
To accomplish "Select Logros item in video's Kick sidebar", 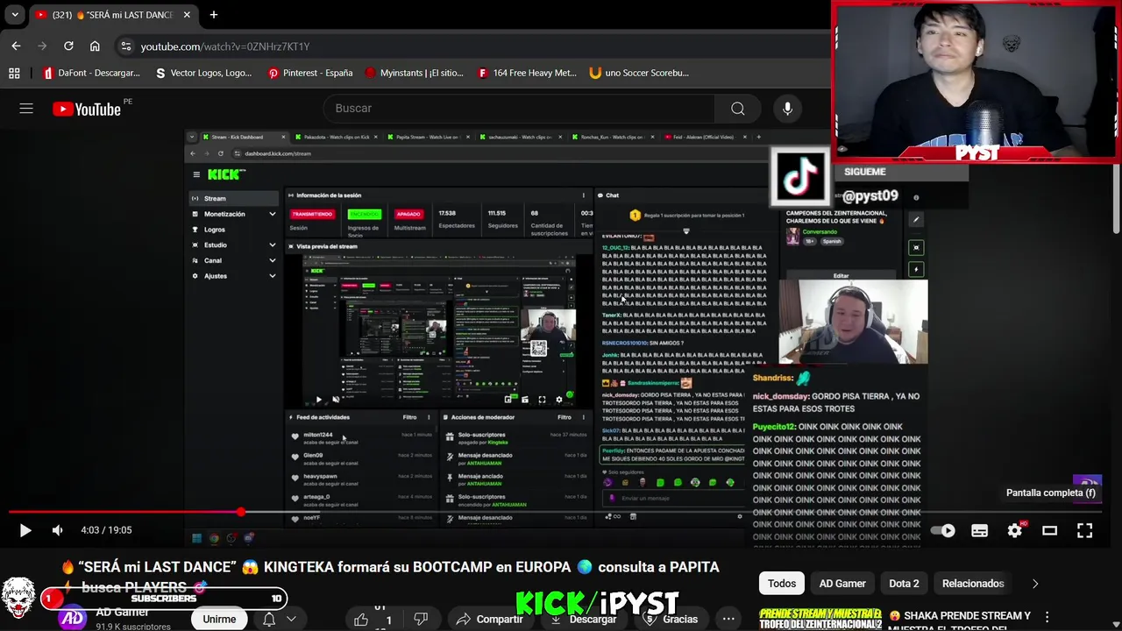I will coord(215,230).
